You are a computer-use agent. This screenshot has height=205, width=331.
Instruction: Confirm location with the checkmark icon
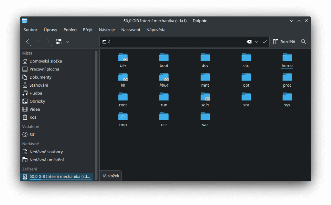265,42
